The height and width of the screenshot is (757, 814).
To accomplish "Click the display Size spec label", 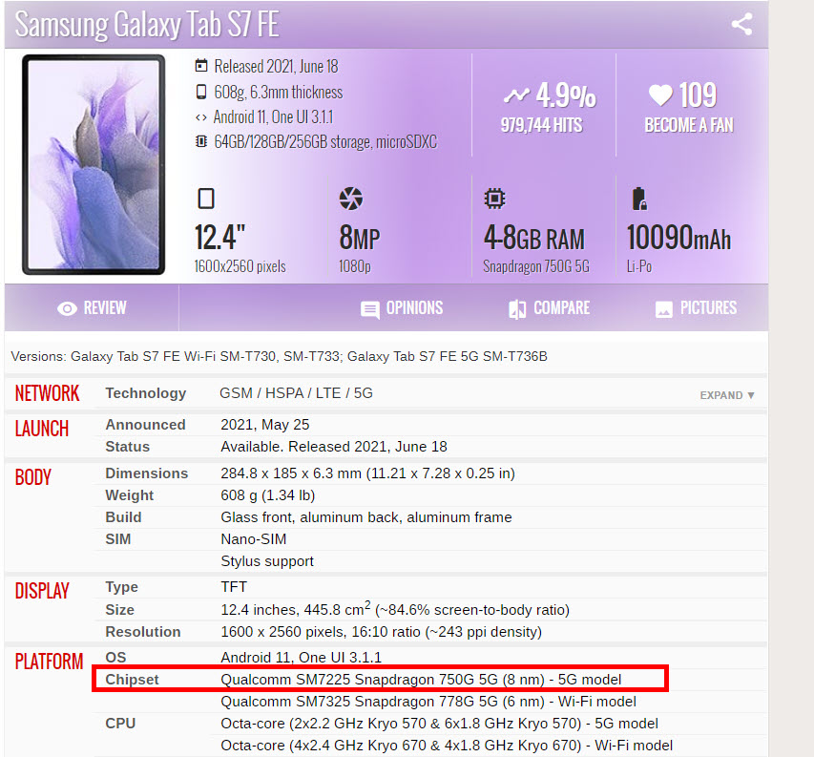I will [x=120, y=610].
